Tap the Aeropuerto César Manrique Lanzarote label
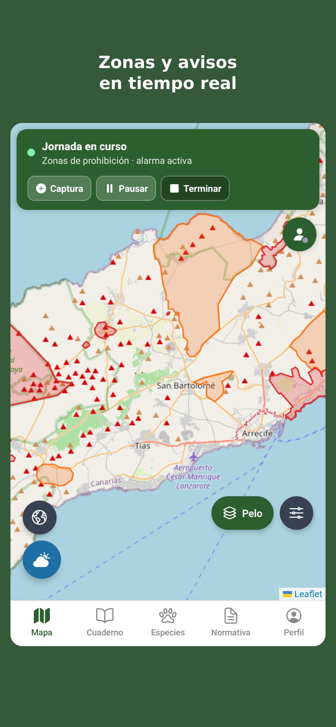This screenshot has width=336, height=727. (x=193, y=477)
